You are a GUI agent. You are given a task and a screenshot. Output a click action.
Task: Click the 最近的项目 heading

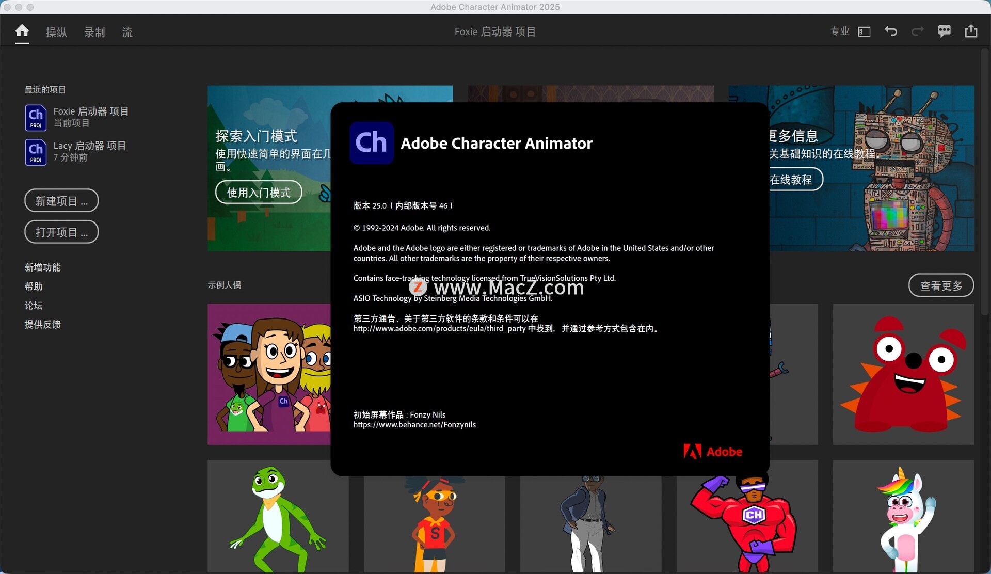pyautogui.click(x=45, y=90)
